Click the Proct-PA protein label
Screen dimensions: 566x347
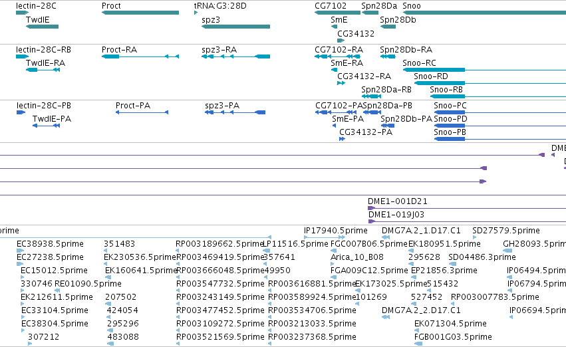point(133,105)
